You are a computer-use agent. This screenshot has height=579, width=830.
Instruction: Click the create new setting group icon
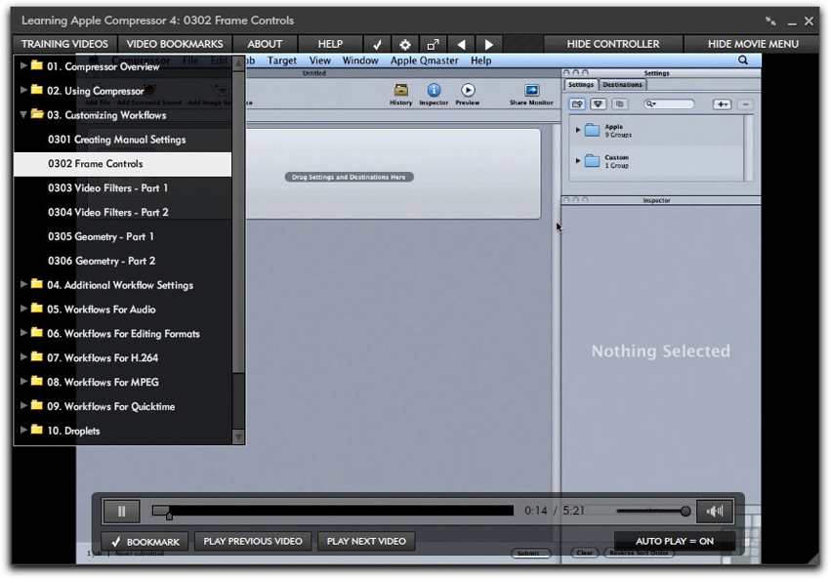coord(577,104)
